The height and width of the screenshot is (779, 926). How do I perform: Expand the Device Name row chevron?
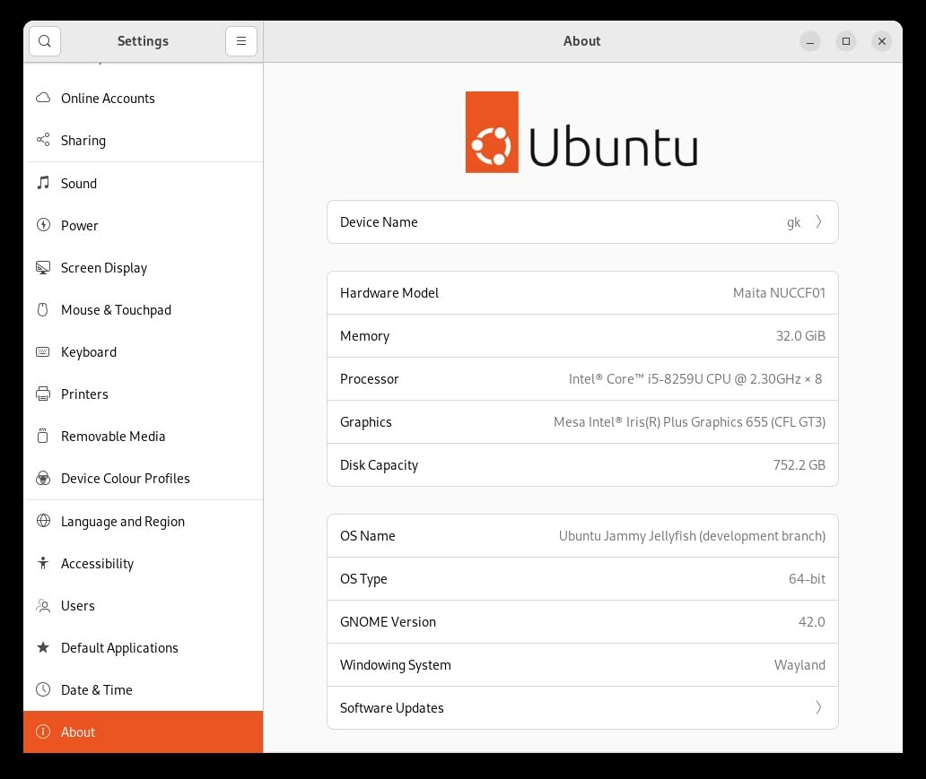click(818, 222)
